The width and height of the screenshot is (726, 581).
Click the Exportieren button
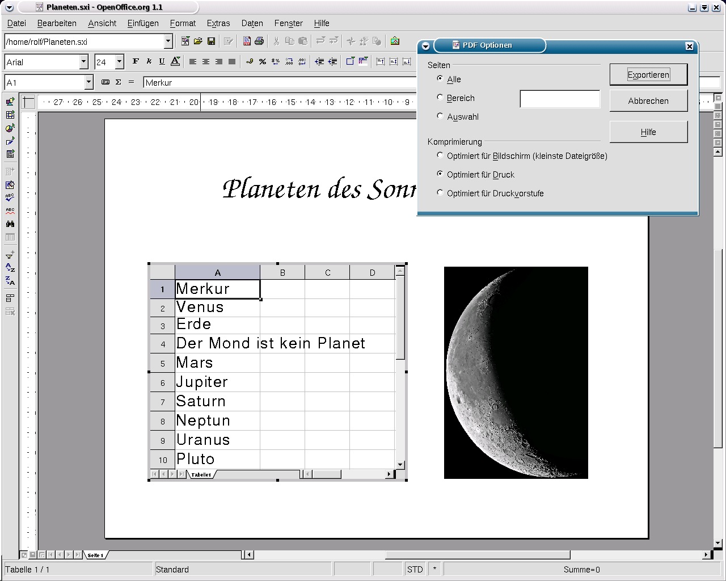click(648, 75)
